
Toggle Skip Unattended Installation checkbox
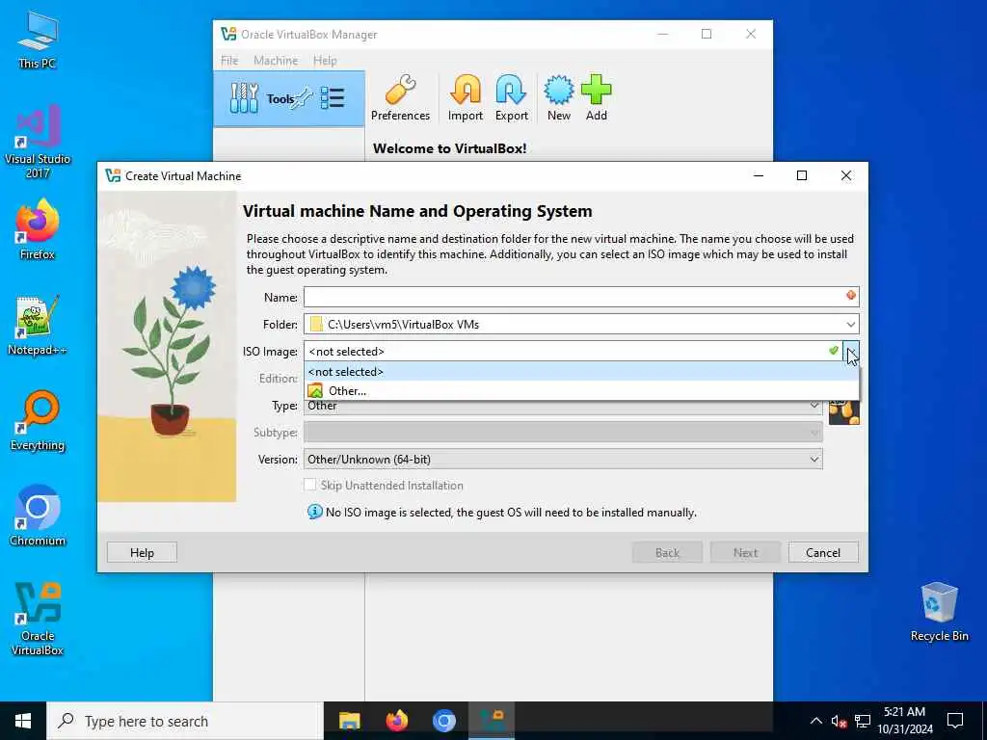click(309, 486)
